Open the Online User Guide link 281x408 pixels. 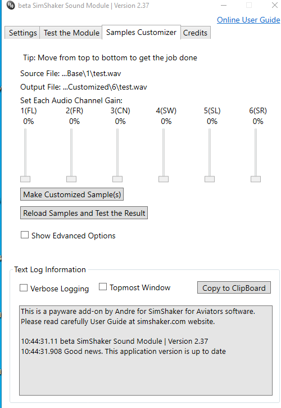[248, 20]
